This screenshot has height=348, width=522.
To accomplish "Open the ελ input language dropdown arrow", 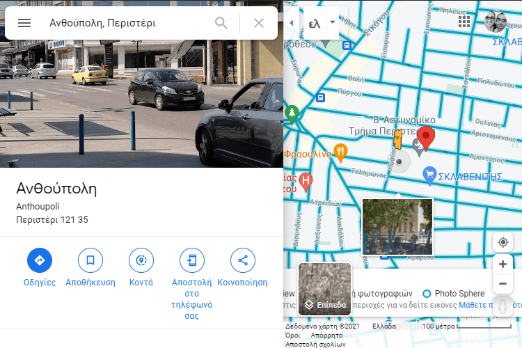I will point(332,22).
